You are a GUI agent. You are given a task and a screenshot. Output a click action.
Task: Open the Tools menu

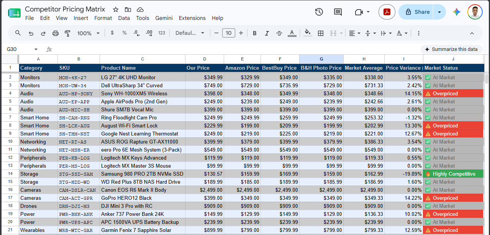[143, 18]
